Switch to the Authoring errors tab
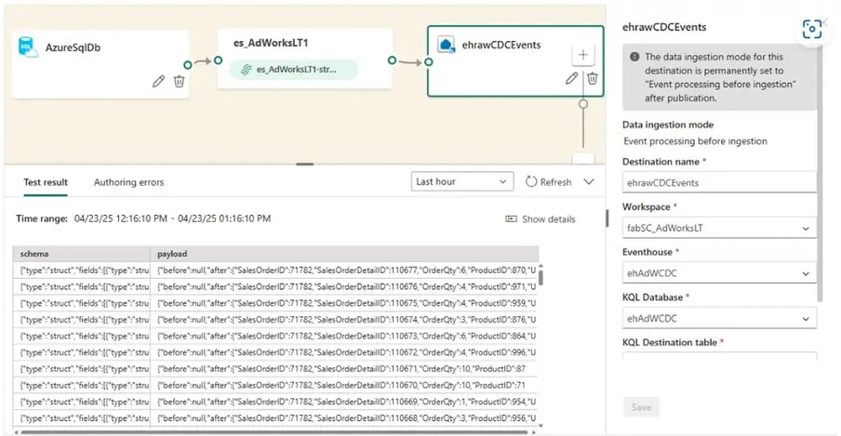This screenshot has width=841, height=436. [128, 182]
